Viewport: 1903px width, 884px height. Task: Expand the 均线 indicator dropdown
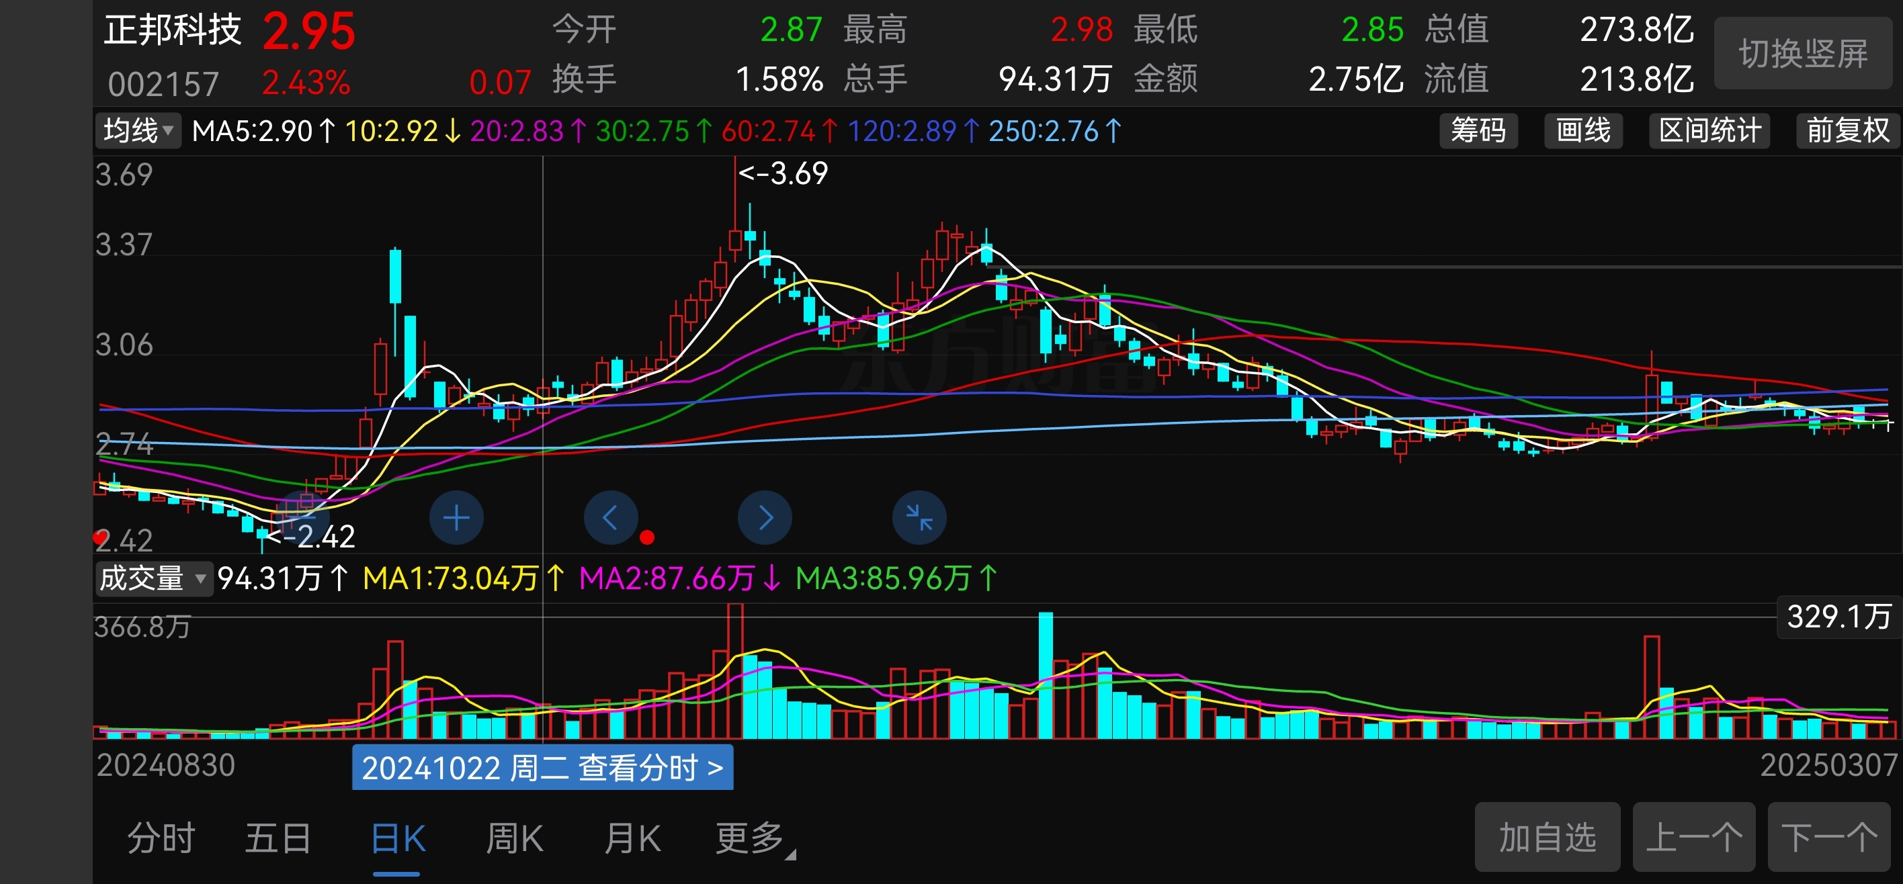138,131
